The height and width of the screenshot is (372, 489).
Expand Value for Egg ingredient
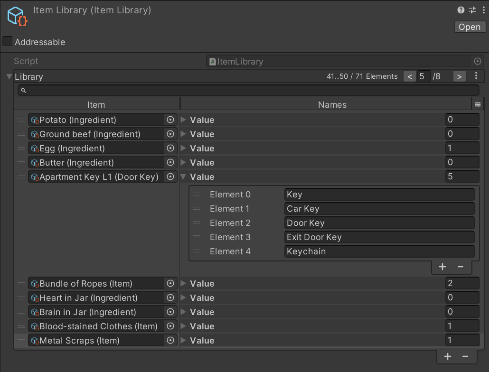pos(184,149)
